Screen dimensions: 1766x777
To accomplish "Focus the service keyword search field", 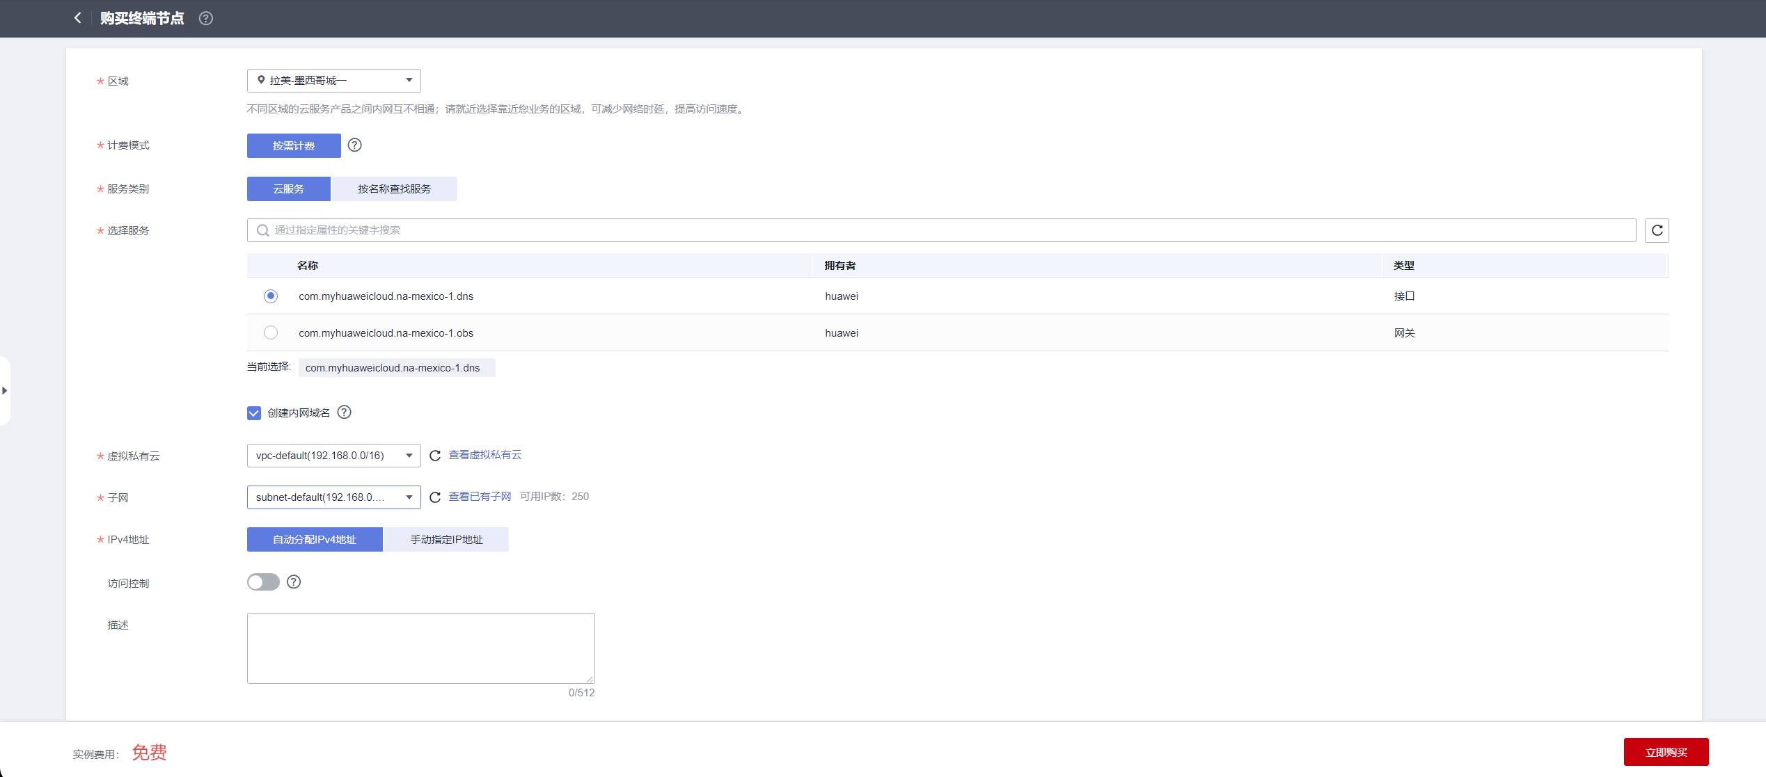I will [941, 230].
